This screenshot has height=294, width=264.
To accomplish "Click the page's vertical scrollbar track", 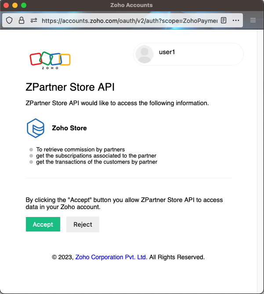I will click(x=260, y=161).
